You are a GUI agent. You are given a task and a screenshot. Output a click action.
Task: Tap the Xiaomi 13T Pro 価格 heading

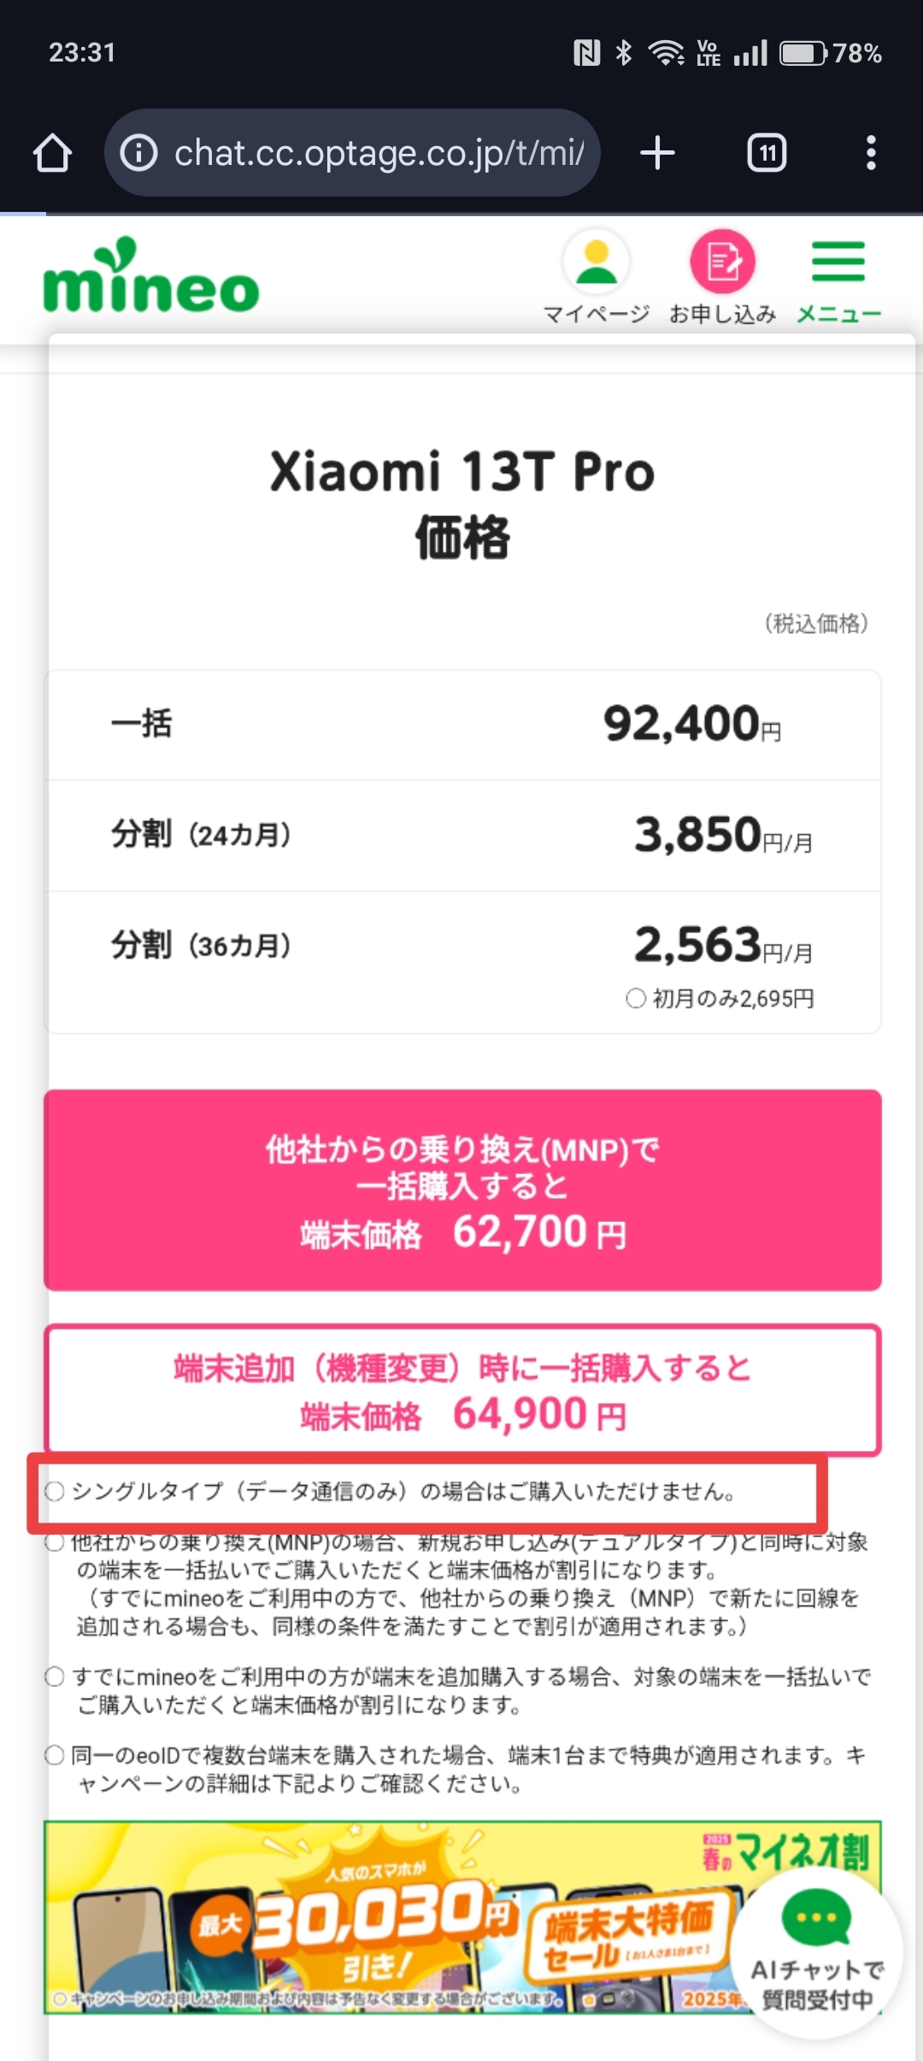click(x=462, y=504)
